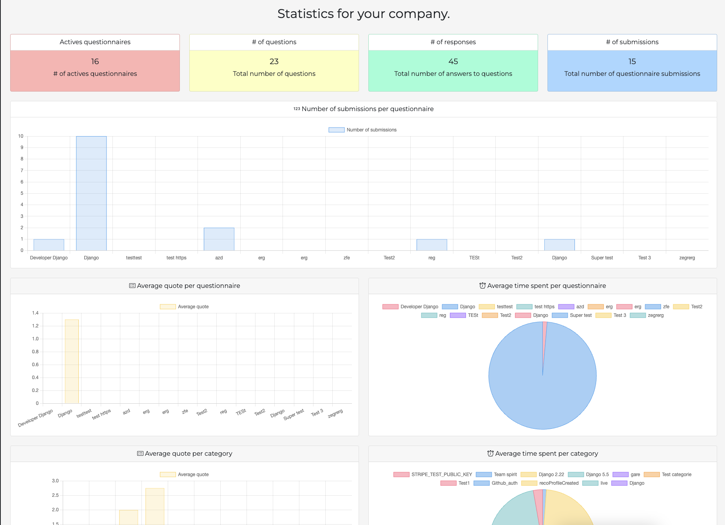
Task: Click 'Total number of questions' text
Action: click(274, 74)
